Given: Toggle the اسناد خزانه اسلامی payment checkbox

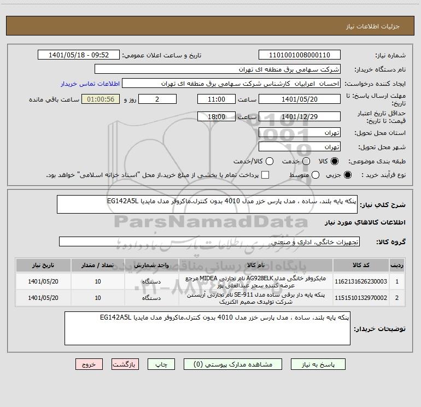Looking at the screenshot, I should coord(265,175).
